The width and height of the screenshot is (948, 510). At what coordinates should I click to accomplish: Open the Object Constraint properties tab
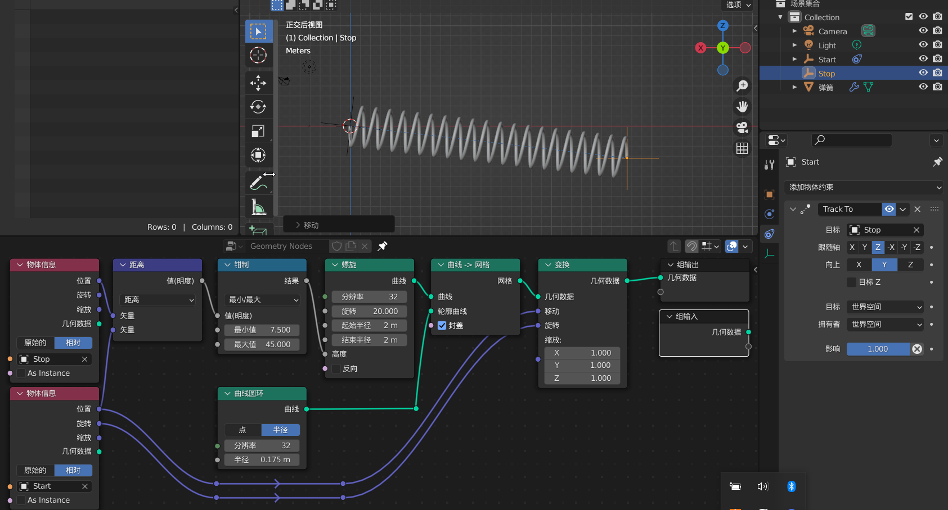(770, 234)
